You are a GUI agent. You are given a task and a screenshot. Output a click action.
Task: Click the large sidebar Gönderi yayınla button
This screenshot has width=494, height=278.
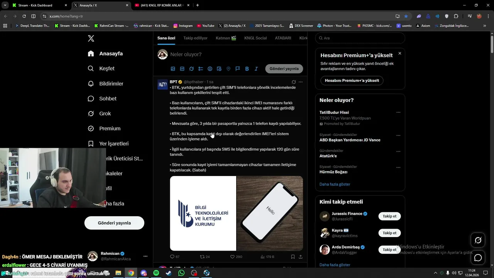tap(114, 223)
